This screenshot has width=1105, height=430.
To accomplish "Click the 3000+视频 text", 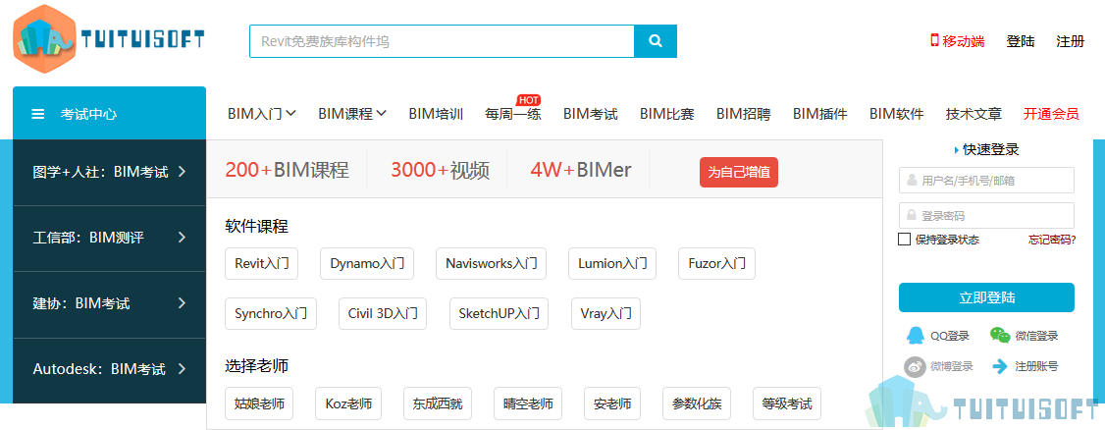I will click(x=441, y=170).
